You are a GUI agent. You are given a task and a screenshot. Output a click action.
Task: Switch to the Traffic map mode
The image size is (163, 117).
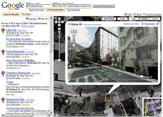(123, 19)
